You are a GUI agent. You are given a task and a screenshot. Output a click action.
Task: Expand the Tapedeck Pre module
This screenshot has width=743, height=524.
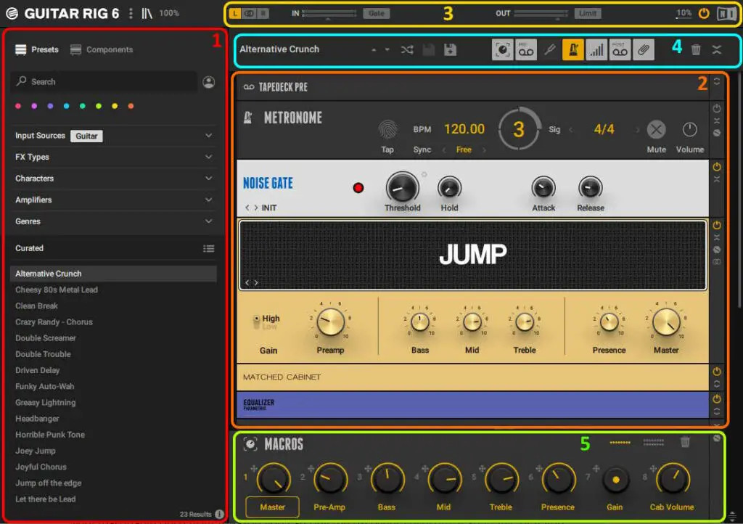pos(717,81)
